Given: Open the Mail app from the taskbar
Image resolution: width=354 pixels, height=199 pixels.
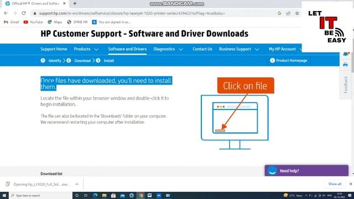Looking at the screenshot, I should (x=122, y=195).
